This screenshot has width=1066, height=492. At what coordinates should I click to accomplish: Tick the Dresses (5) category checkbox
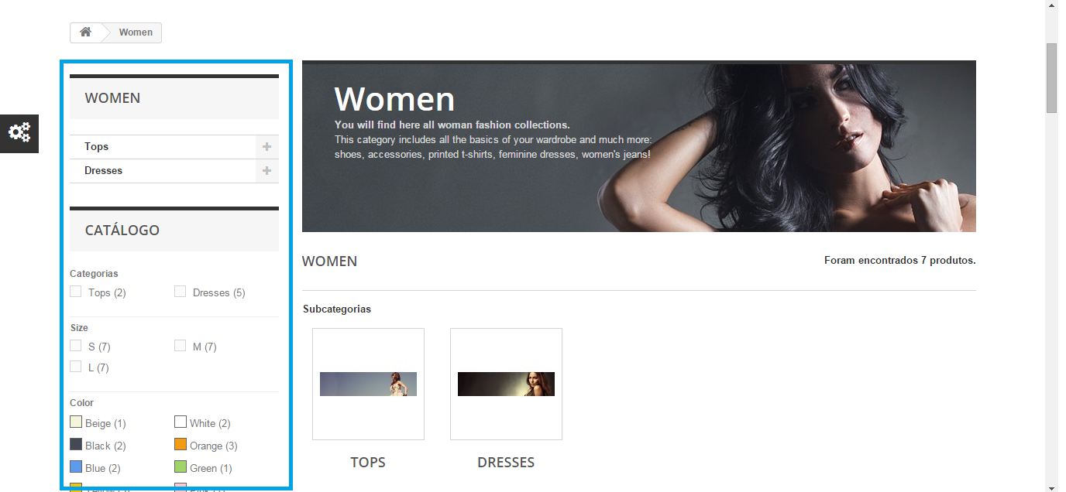tap(181, 292)
